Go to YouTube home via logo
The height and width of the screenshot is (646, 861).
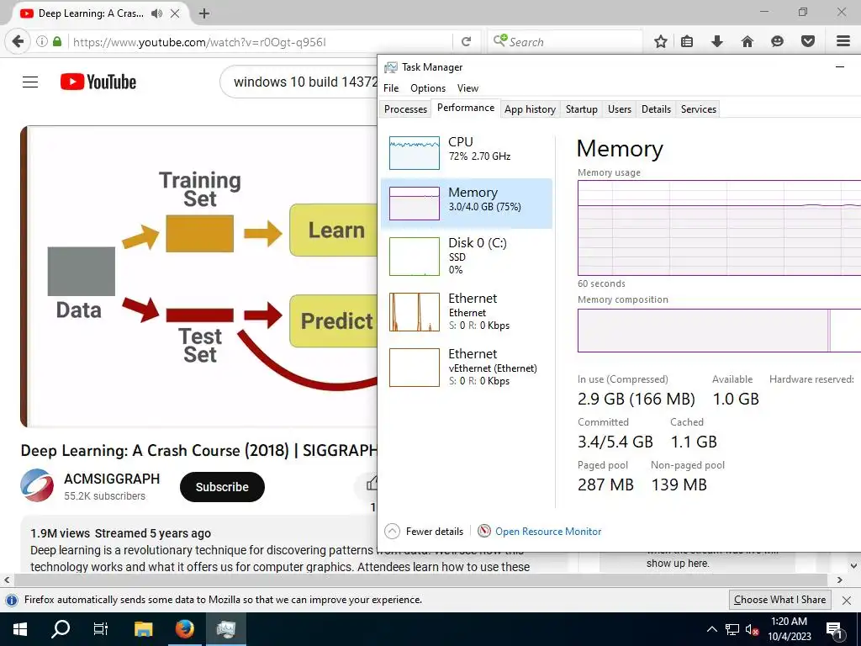98,82
